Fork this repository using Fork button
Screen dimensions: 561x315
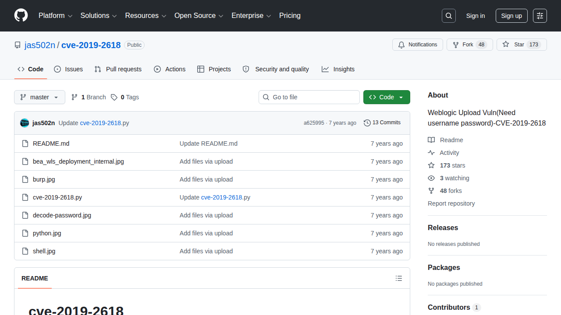(470, 45)
